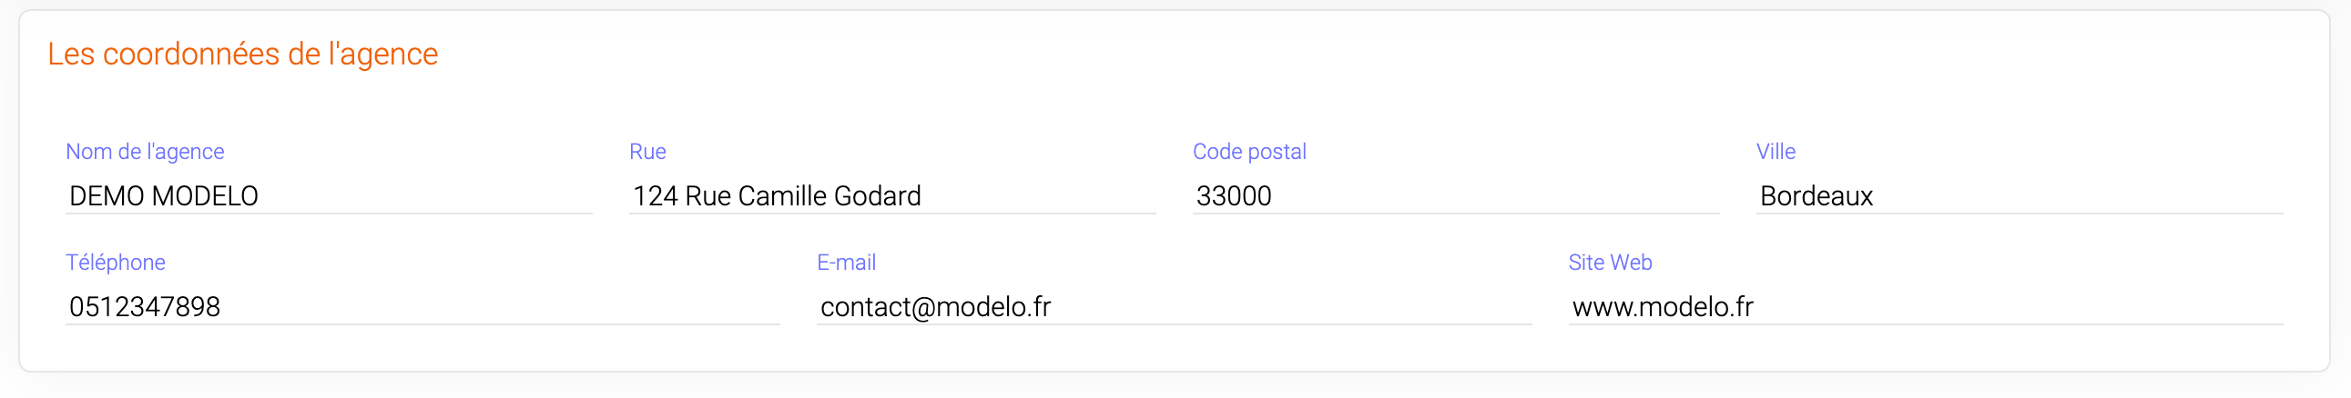Click the "Code postal" label text
The height and width of the screenshot is (398, 2351).
click(1248, 151)
